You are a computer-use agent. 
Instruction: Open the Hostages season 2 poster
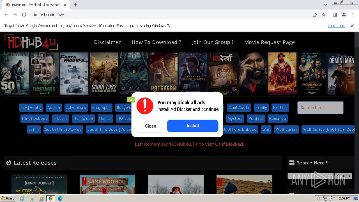point(44,74)
